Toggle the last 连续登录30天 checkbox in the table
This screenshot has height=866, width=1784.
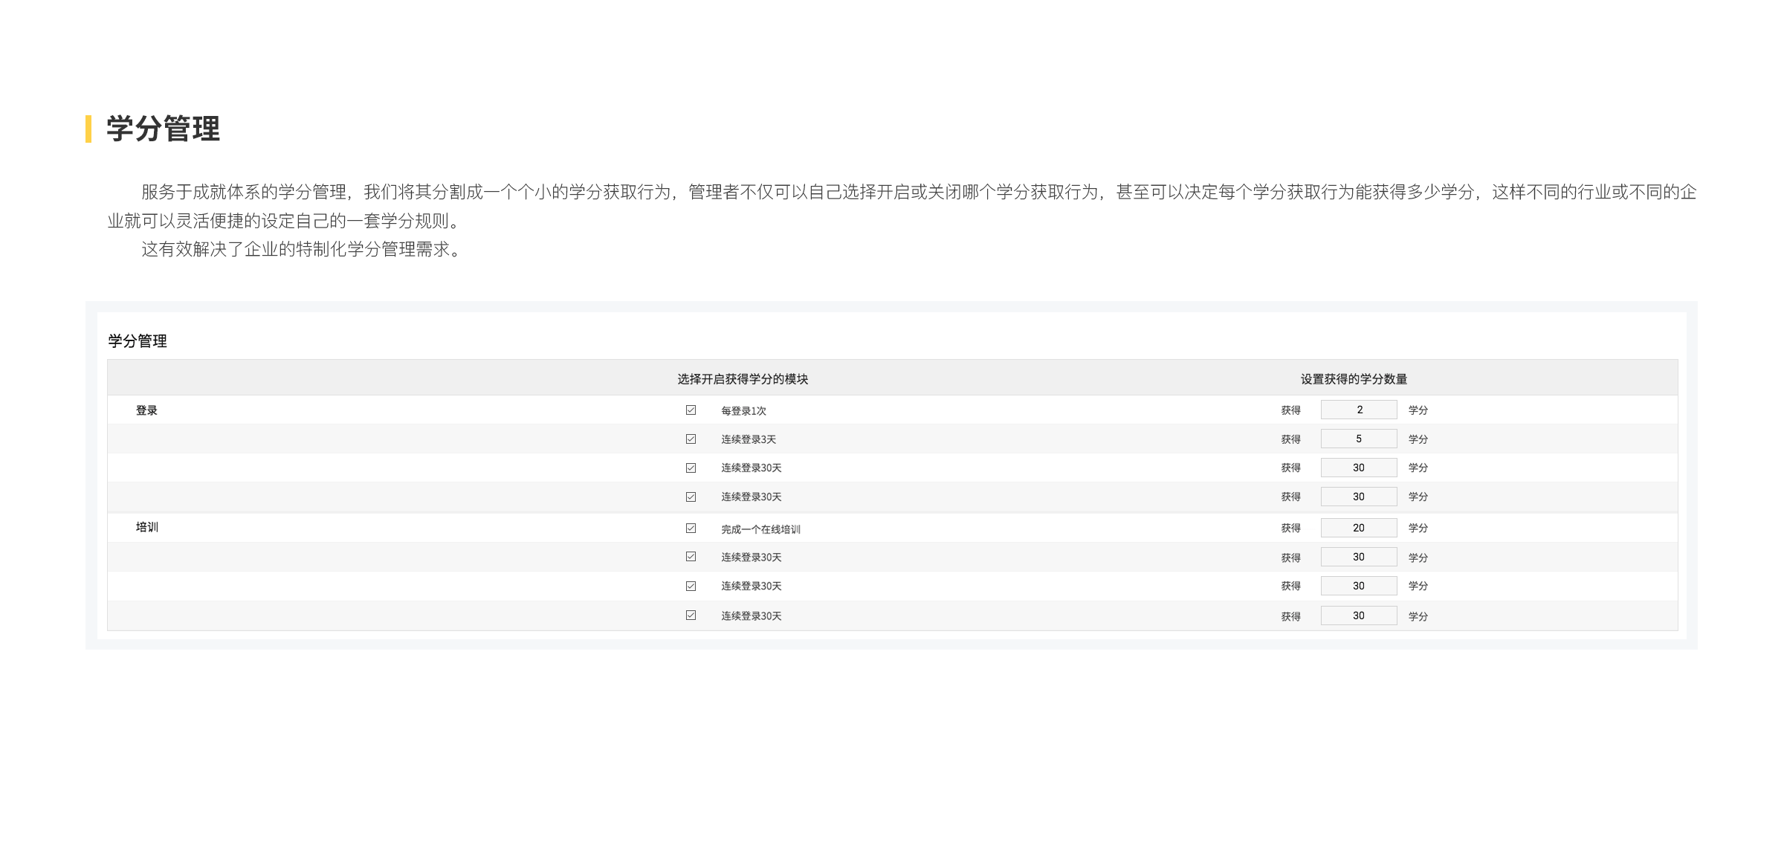click(691, 615)
